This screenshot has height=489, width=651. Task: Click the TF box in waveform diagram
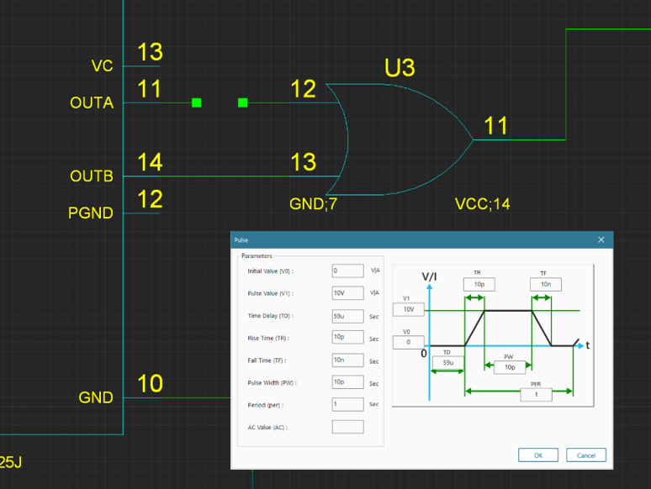(546, 285)
